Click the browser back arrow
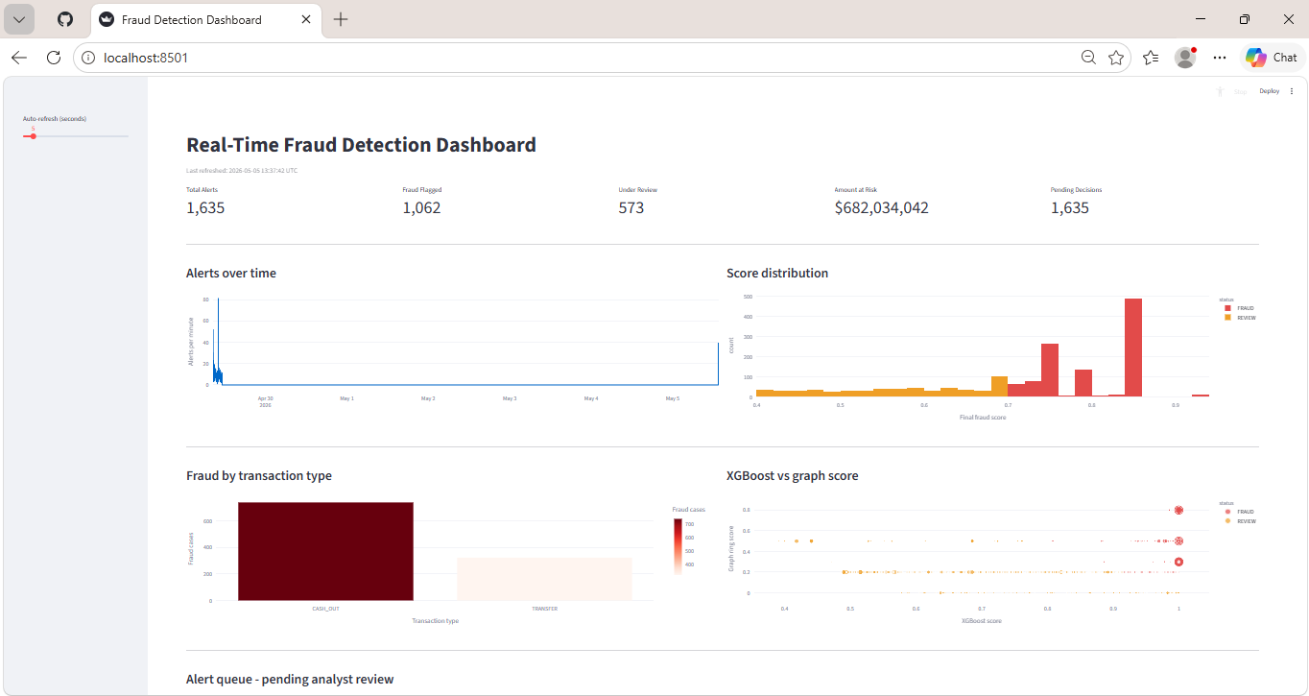Screen dimensions: 1309x696 click(x=19, y=58)
